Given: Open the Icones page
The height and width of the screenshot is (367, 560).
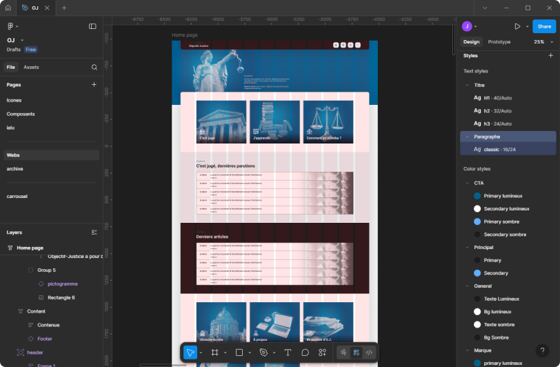Looking at the screenshot, I should 14,101.
